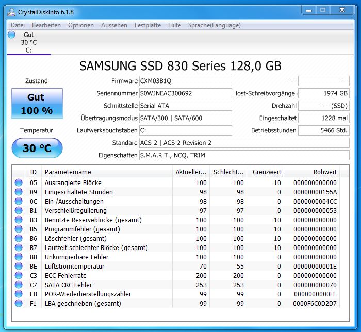The width and height of the screenshot is (361, 332).
Task: Select the blue disk status orb for drive C:
Action: coord(12,35)
